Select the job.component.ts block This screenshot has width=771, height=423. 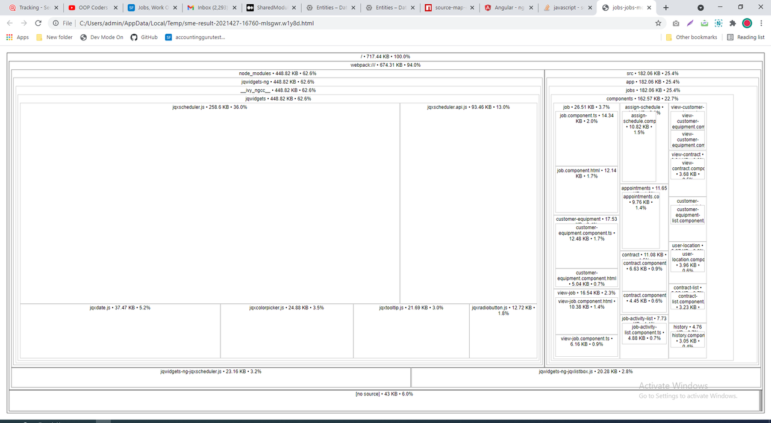[587, 138]
